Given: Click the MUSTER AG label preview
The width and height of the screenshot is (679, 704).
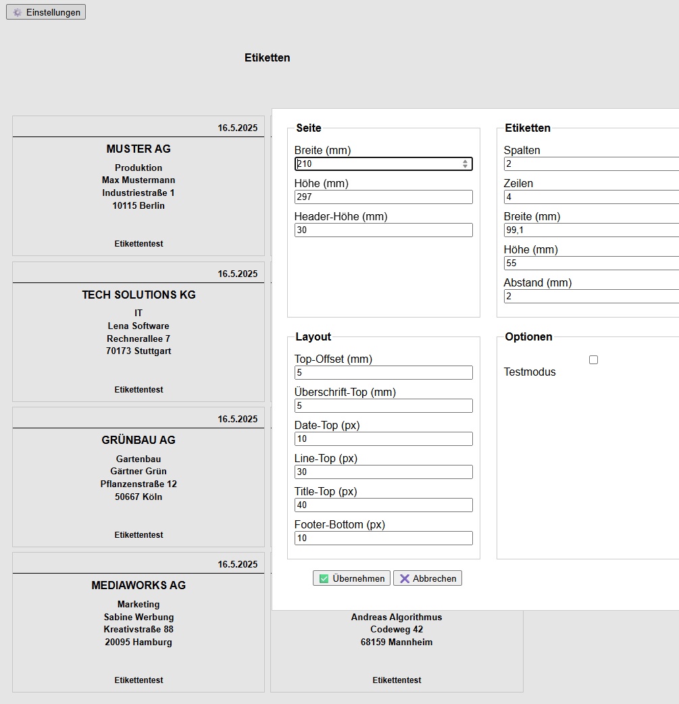Looking at the screenshot, I should 139,186.
